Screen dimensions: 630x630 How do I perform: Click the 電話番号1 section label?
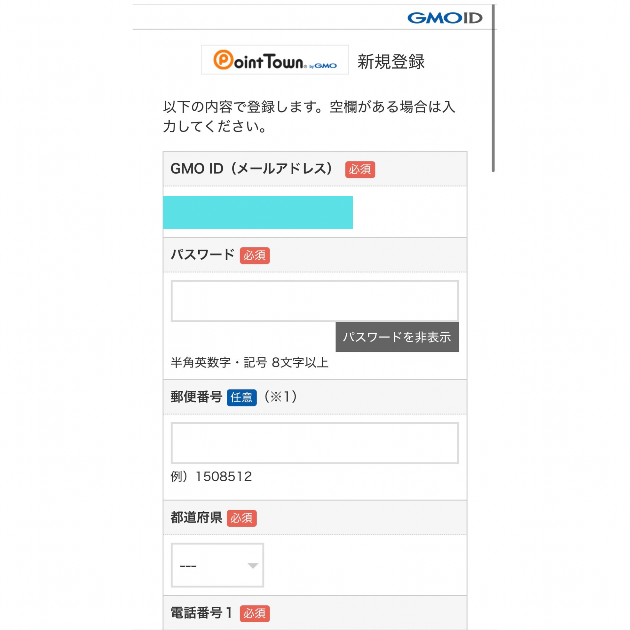201,613
